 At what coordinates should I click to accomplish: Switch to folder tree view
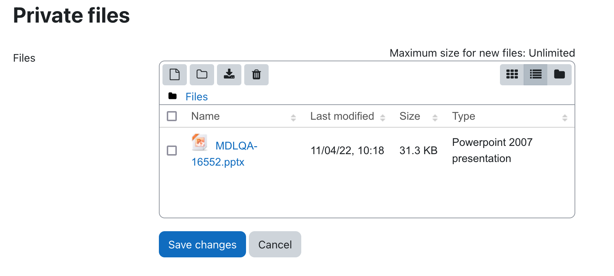click(559, 75)
